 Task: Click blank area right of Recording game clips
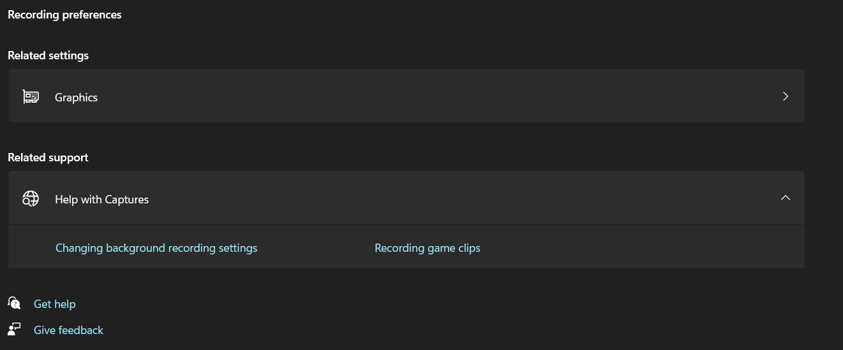tap(638, 248)
